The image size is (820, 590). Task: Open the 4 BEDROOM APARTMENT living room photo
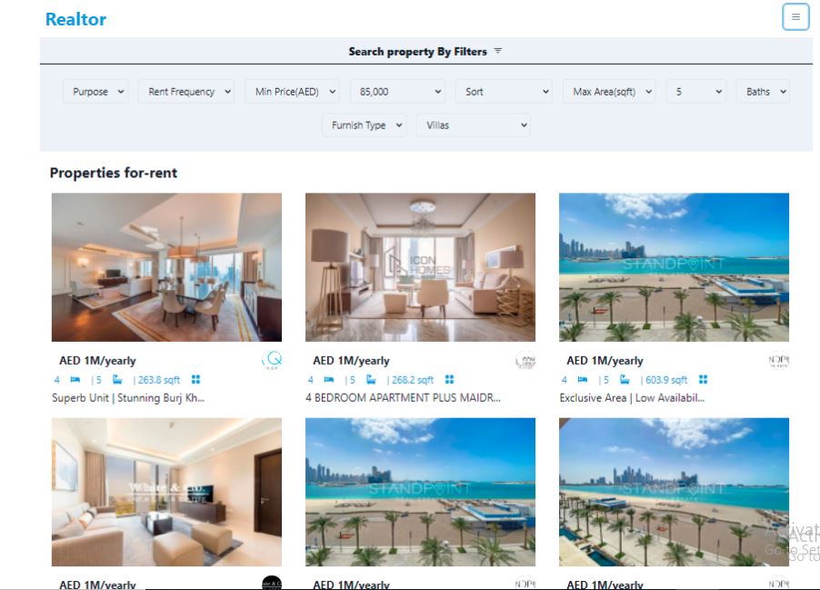(421, 267)
